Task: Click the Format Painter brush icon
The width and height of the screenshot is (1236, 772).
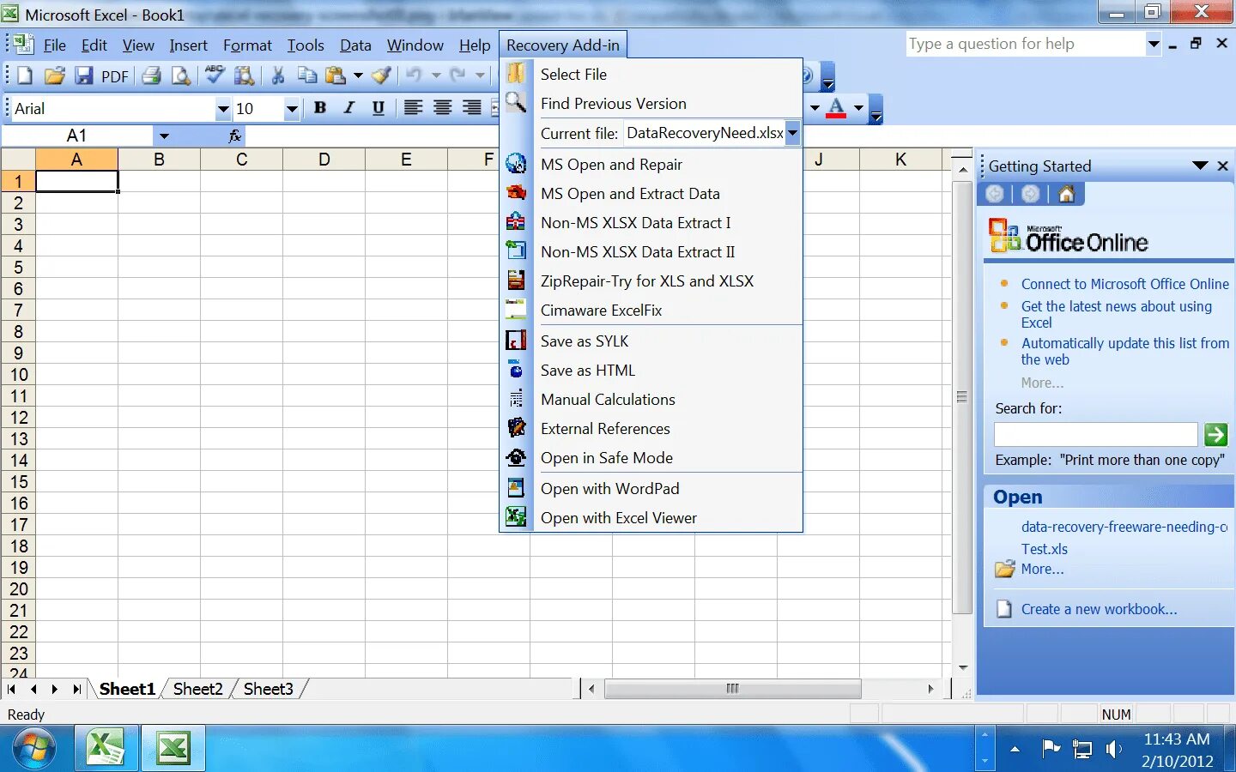Action: [382, 75]
